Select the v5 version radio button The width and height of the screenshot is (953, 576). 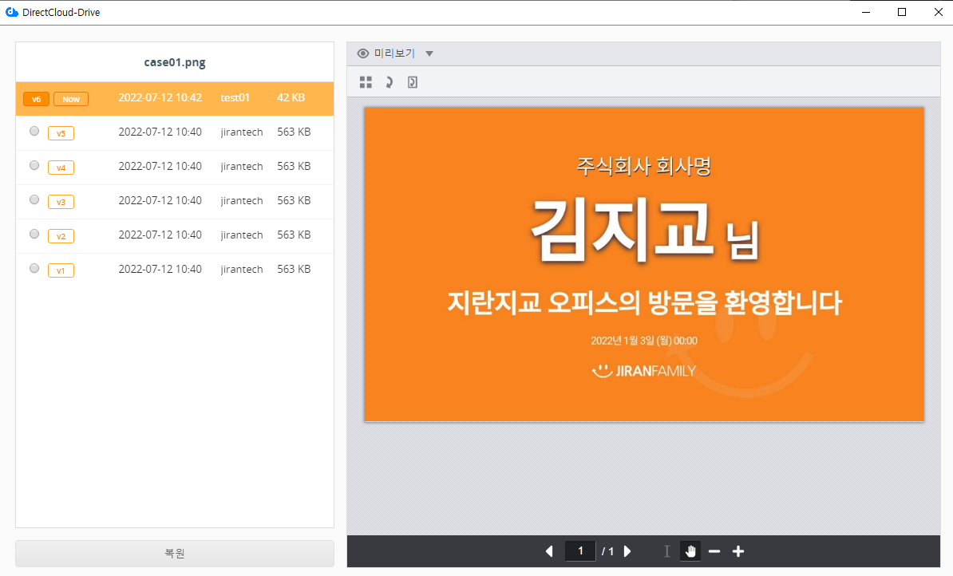pyautogui.click(x=34, y=132)
